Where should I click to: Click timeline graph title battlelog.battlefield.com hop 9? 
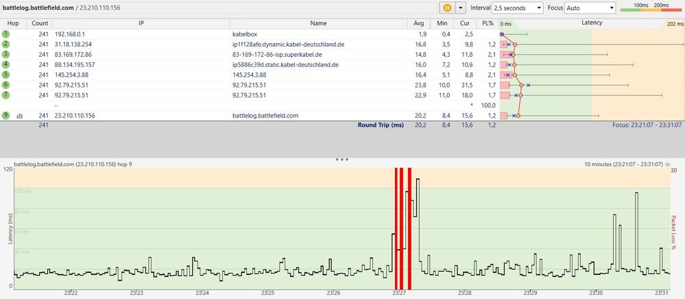click(73, 164)
